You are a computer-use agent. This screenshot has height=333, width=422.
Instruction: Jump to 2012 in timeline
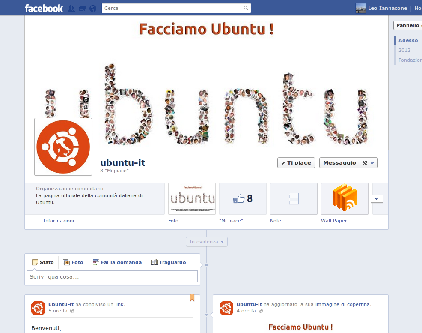coord(404,50)
